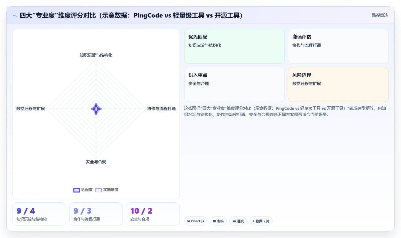Click the 实施难度 legend color box
Screen dimensions: 401x238
pos(99,190)
